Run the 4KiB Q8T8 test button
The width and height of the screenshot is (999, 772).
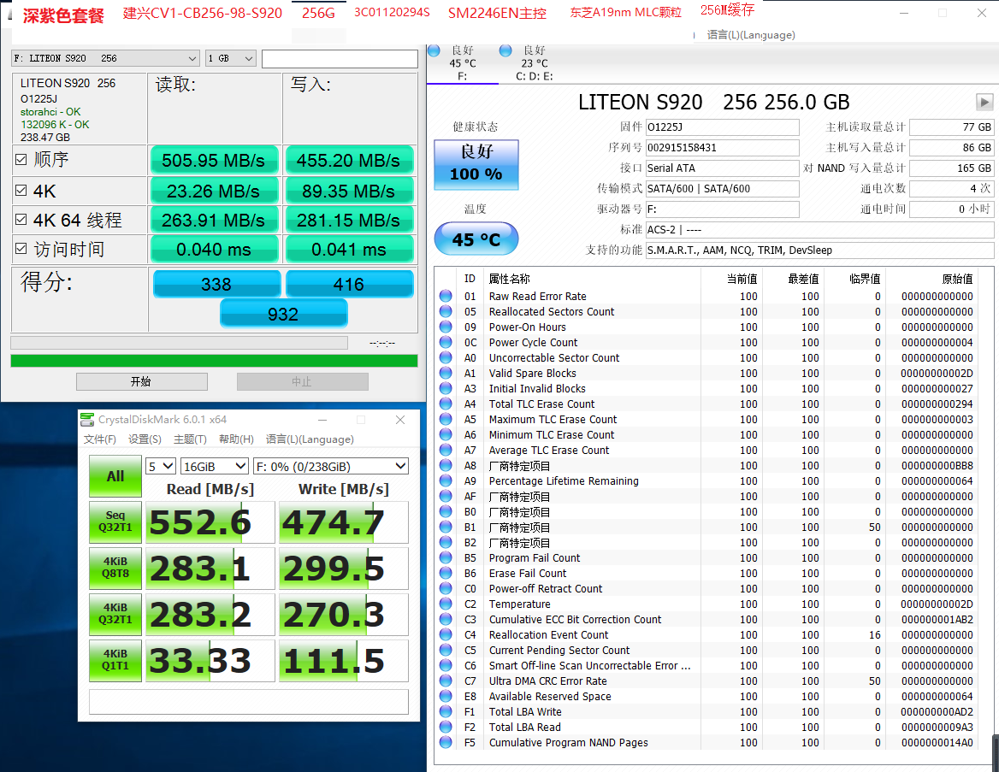tap(115, 569)
